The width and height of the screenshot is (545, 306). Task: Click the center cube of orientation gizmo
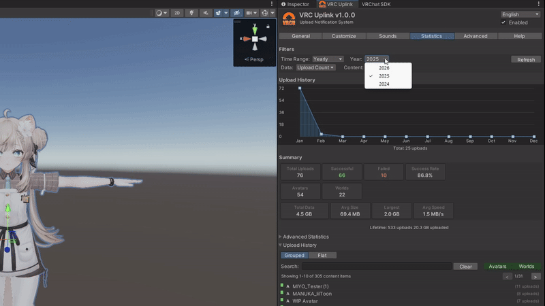[255, 39]
